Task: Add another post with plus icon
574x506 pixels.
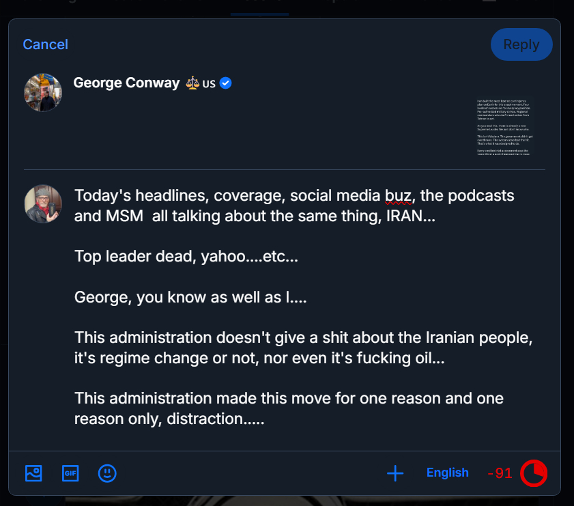Action: [x=395, y=473]
